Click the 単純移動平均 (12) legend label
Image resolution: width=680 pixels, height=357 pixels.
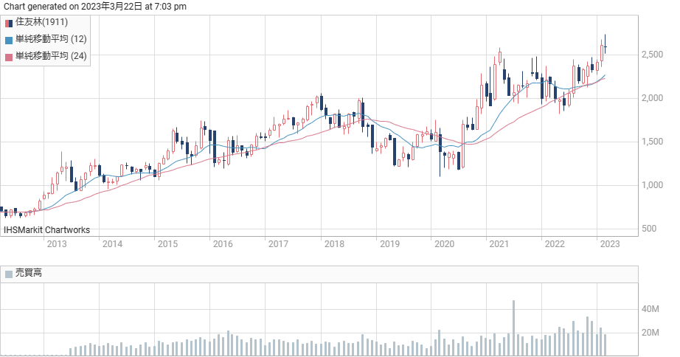point(51,39)
